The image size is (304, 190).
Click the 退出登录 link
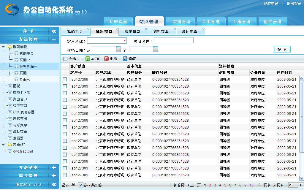294,4
